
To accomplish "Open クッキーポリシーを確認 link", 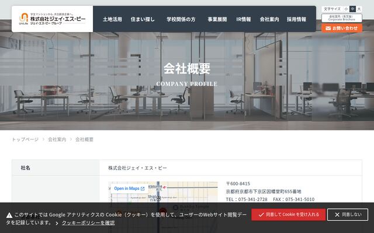I will coord(88,223).
